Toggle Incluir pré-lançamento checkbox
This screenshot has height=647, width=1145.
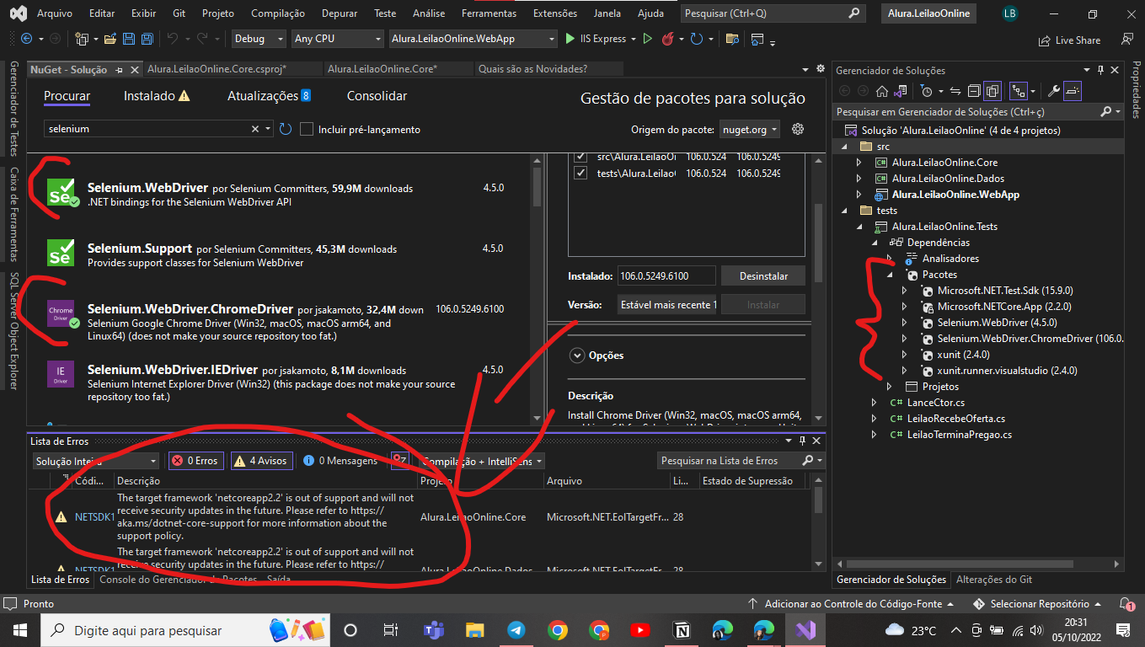pos(307,129)
